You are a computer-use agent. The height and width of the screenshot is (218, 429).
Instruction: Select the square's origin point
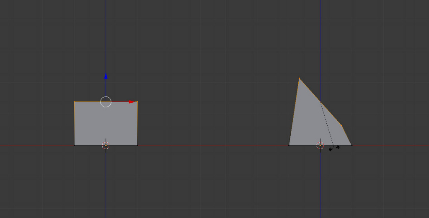tap(106, 145)
